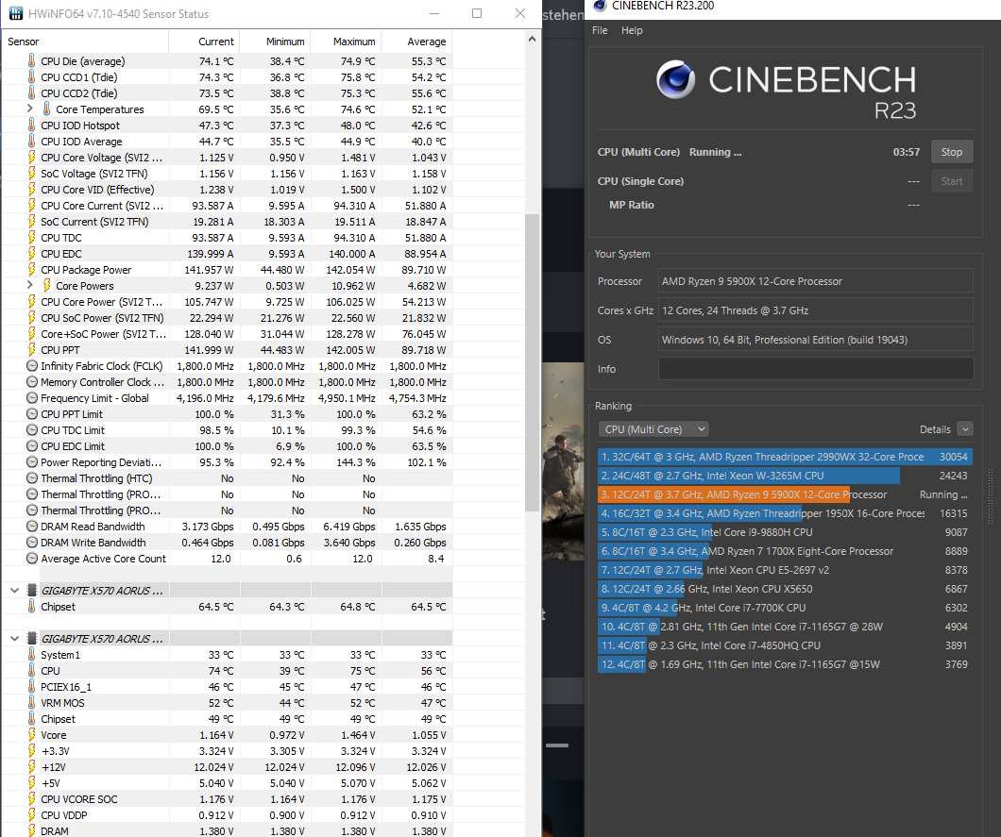The width and height of the screenshot is (1001, 837).
Task: Select ranking entry 12 i7-1165G7 @15W
Action: [786, 664]
